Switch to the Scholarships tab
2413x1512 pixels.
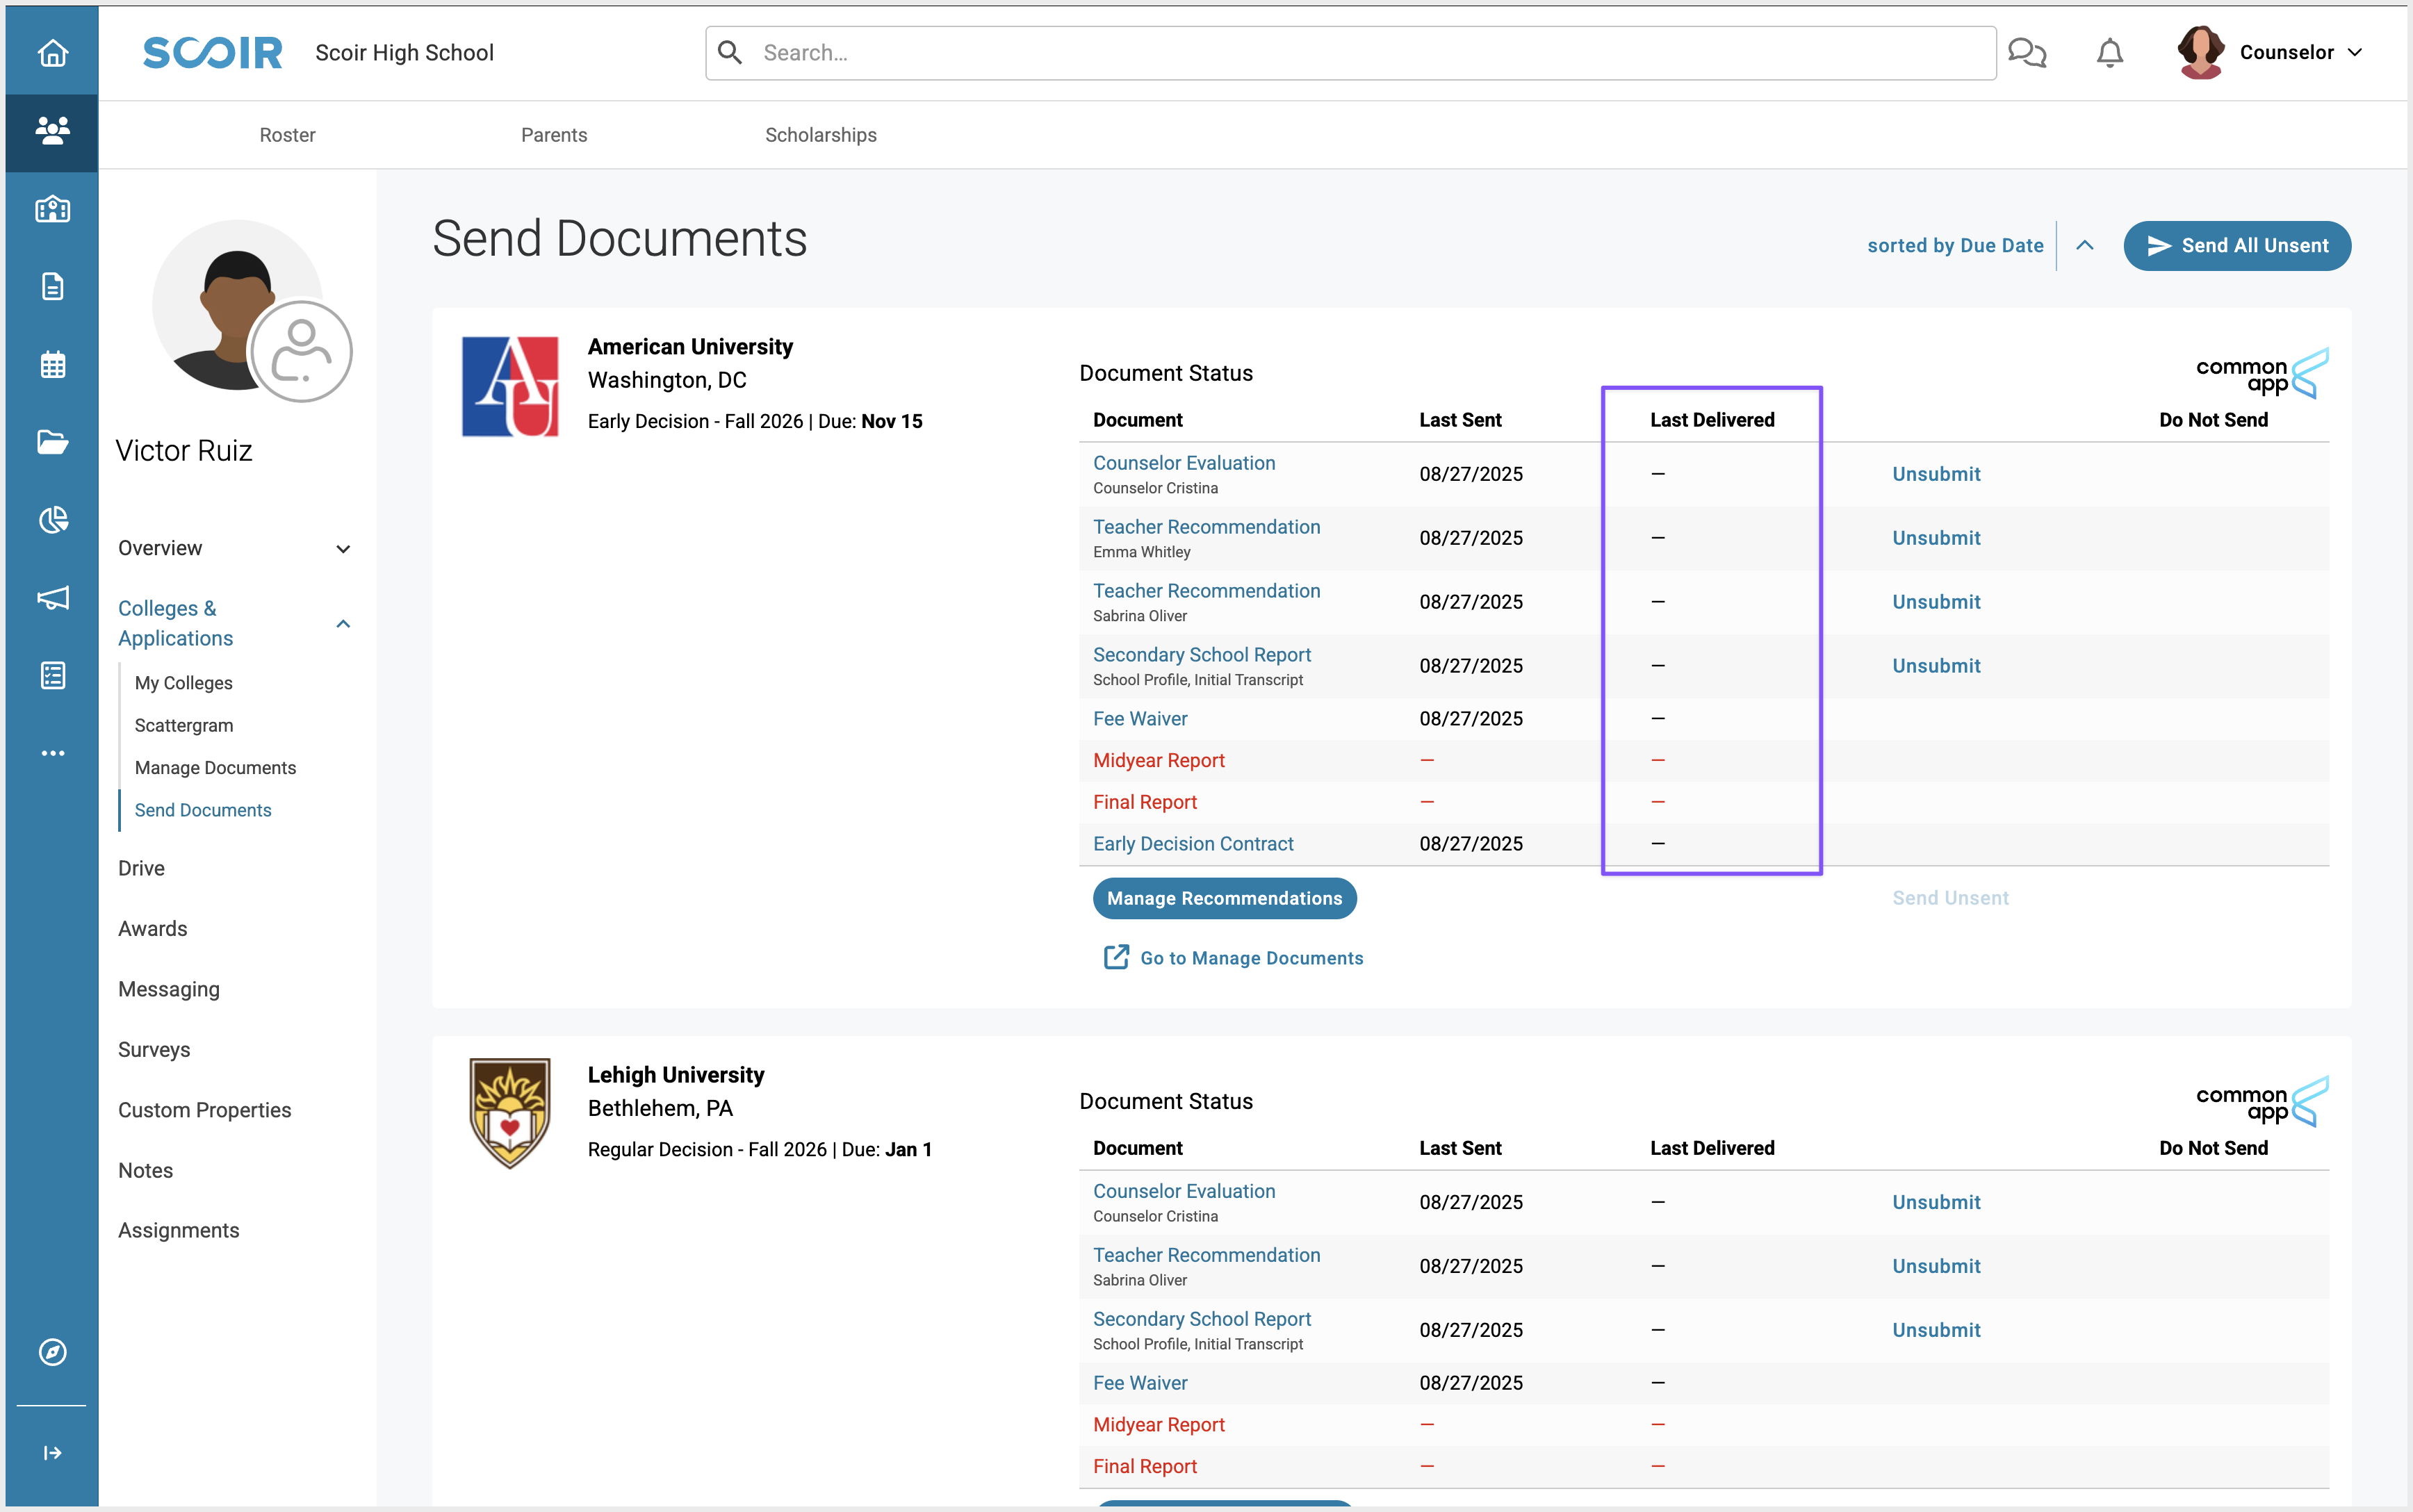(820, 135)
